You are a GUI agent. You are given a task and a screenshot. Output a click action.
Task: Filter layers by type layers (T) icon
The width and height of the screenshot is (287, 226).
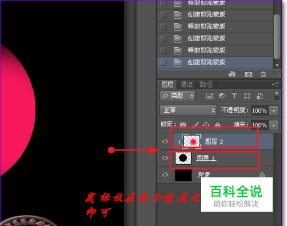click(234, 96)
